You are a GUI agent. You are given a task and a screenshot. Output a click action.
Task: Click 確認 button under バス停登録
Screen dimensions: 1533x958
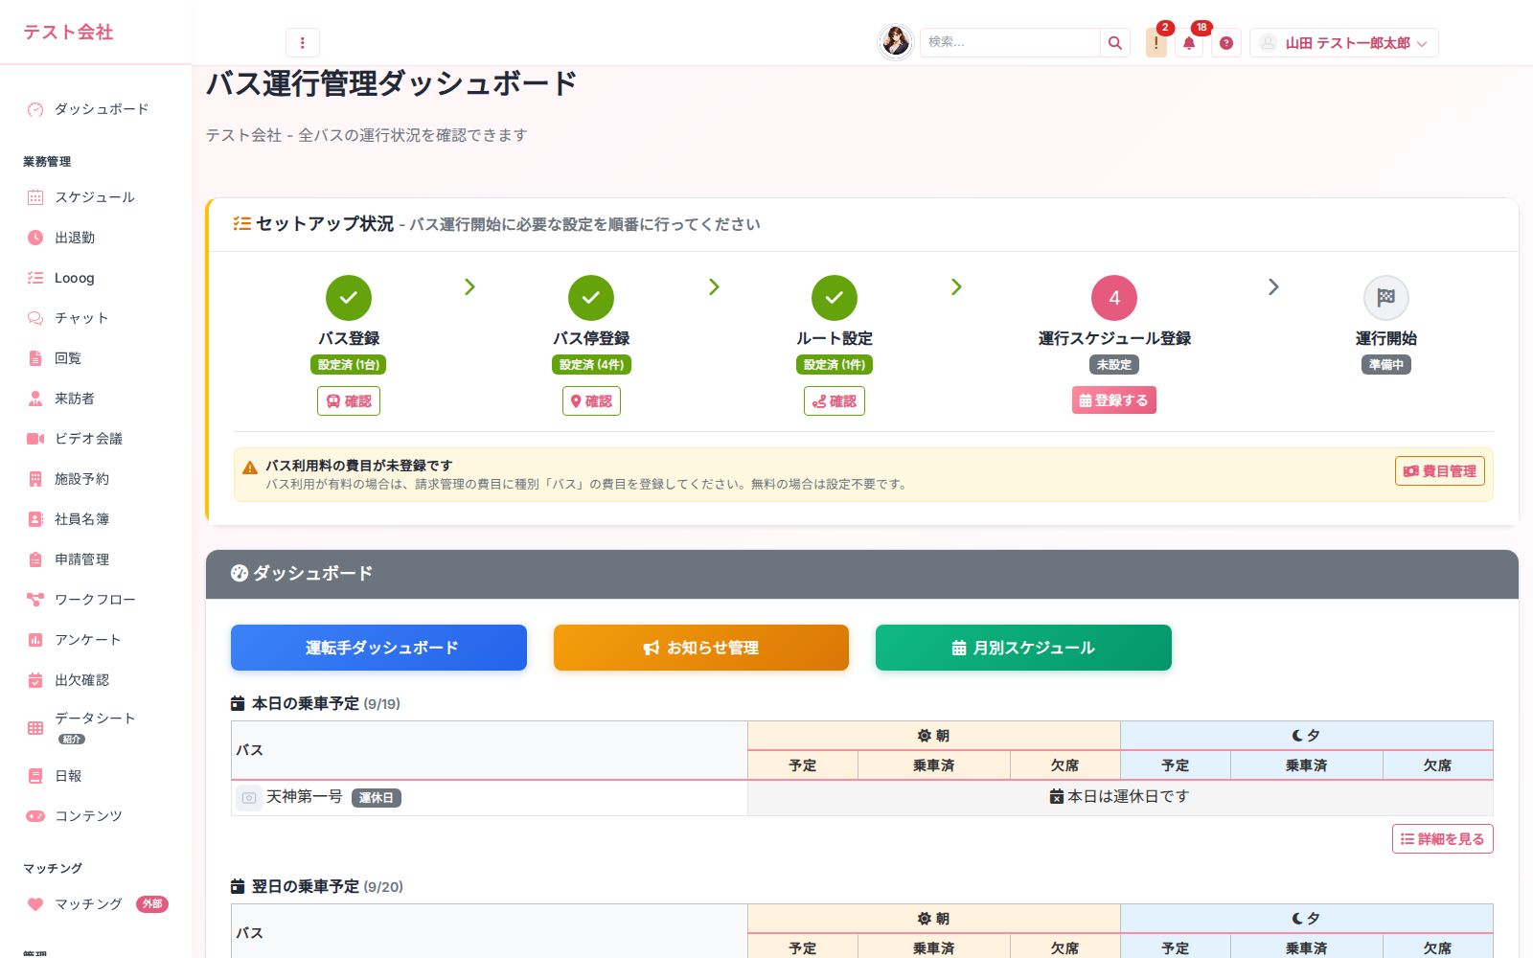(x=591, y=400)
